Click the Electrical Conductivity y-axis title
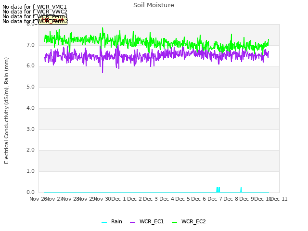This screenshot has height=231, width=308. click(x=6, y=111)
